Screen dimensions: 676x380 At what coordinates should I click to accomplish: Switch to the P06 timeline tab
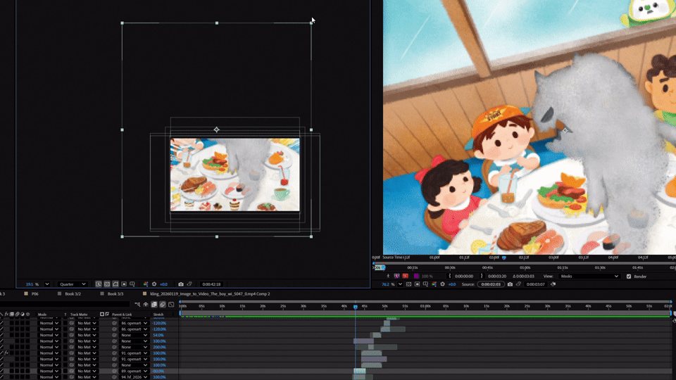(x=35, y=294)
